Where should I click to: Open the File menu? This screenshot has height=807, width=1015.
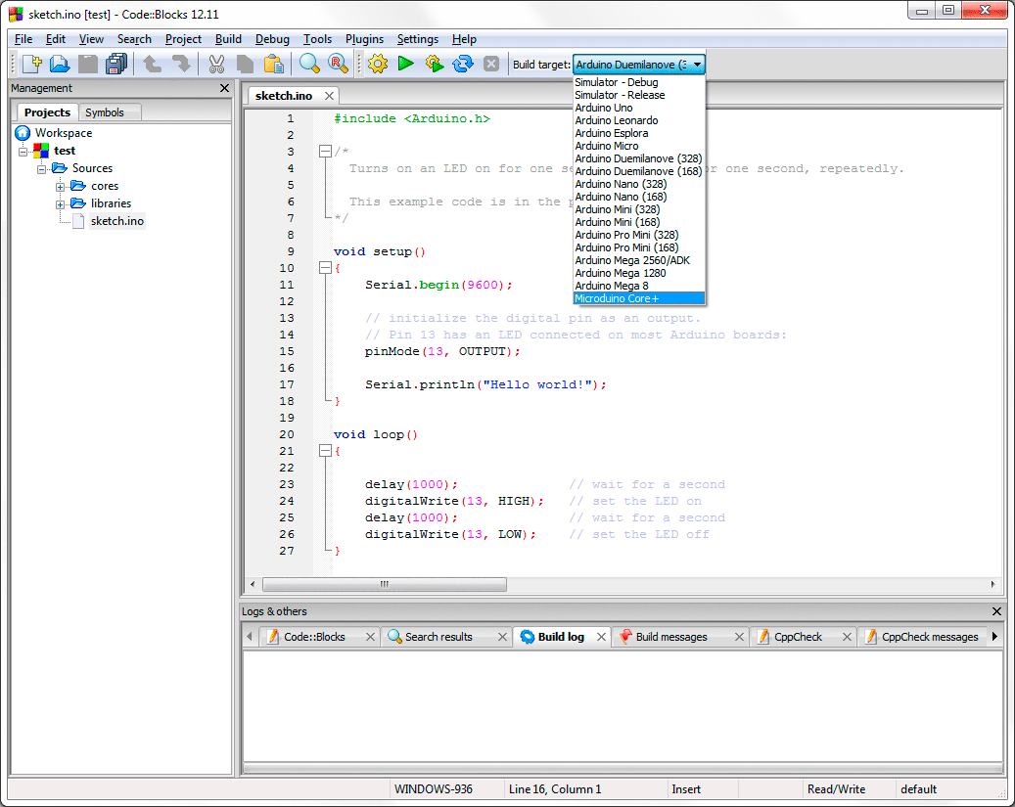point(23,39)
